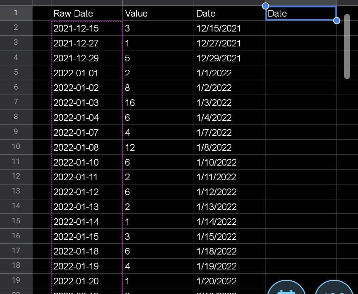Select cell '1/18/2022'

(x=229, y=251)
